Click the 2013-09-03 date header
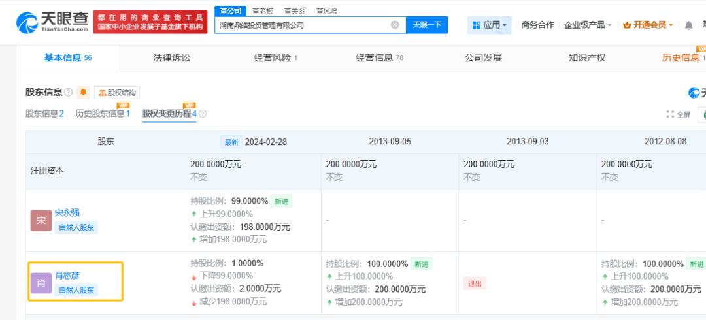The width and height of the screenshot is (706, 320). [x=528, y=142]
